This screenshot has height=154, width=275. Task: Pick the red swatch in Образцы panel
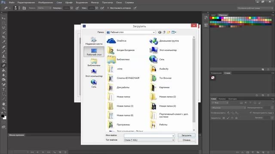click(211, 18)
